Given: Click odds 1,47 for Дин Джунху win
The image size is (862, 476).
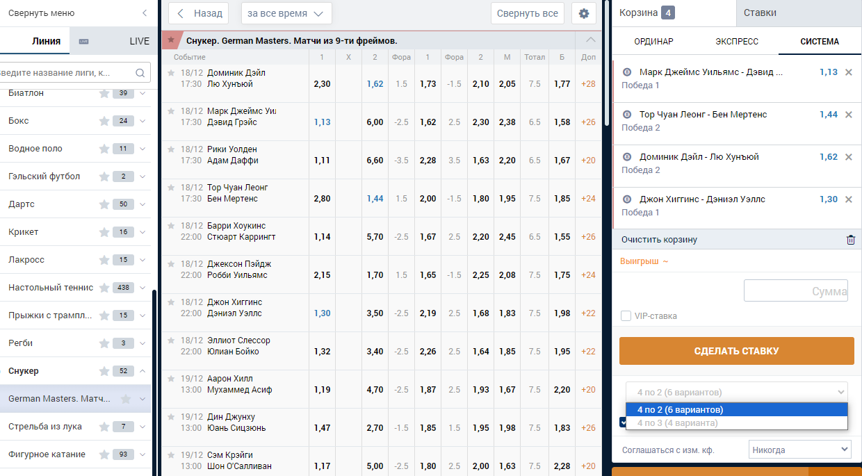Looking at the screenshot, I should (322, 428).
